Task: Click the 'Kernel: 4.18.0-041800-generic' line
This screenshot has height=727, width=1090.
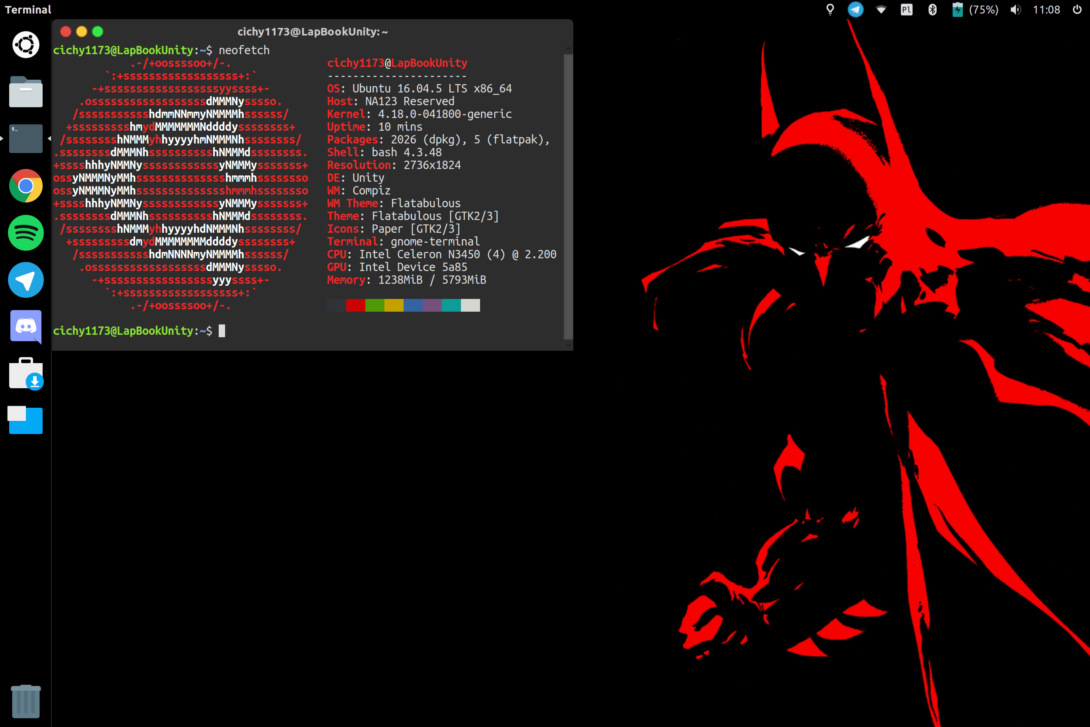Action: click(420, 114)
